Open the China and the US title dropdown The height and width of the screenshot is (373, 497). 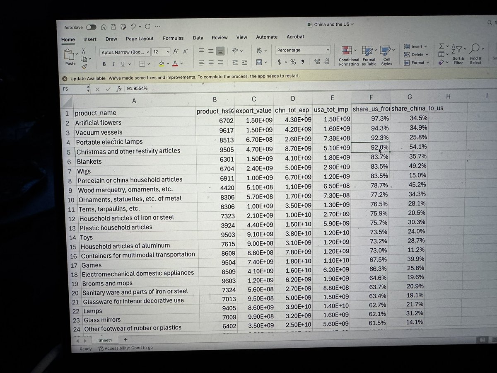352,24
